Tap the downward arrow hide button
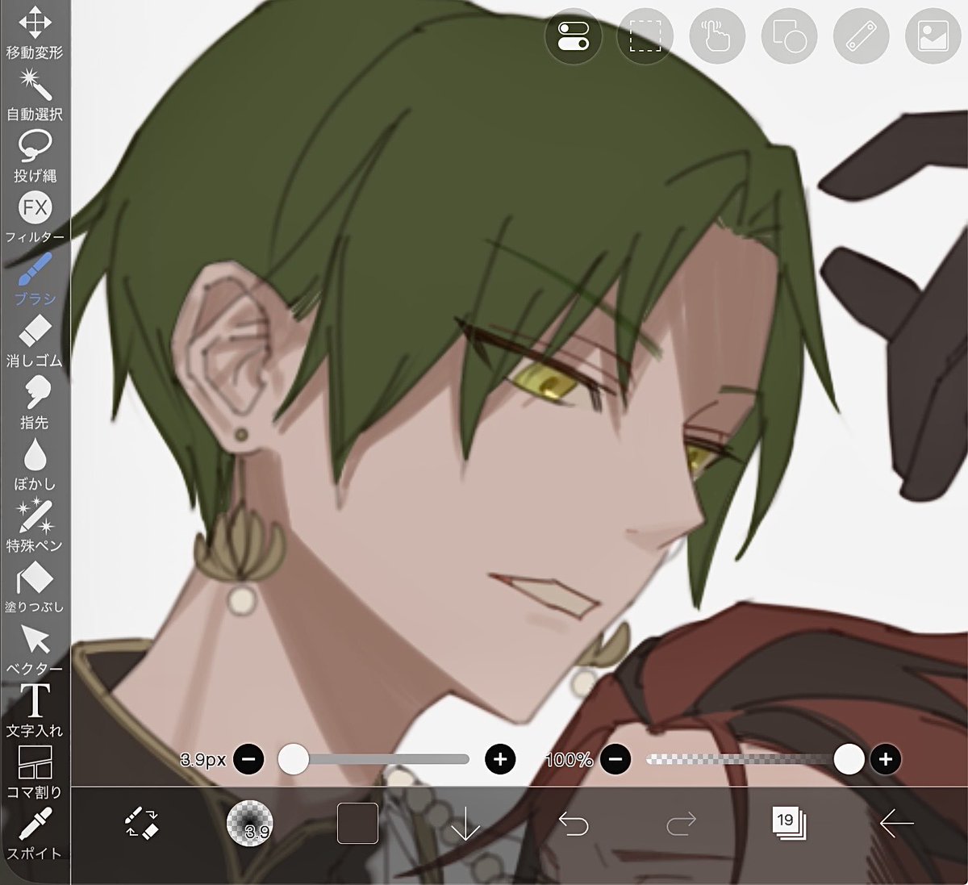Image resolution: width=968 pixels, height=885 pixels. point(465,824)
